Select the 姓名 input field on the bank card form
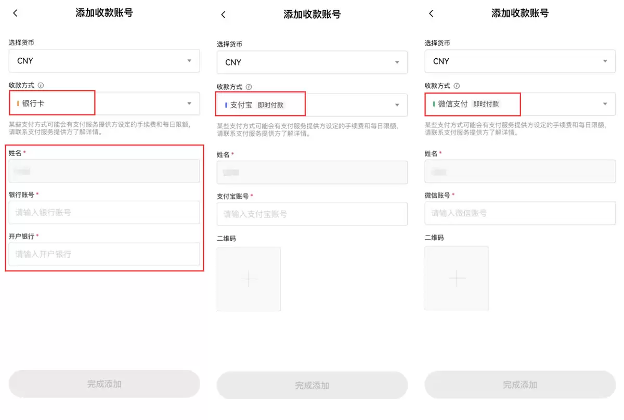624x420 pixels. (x=104, y=170)
